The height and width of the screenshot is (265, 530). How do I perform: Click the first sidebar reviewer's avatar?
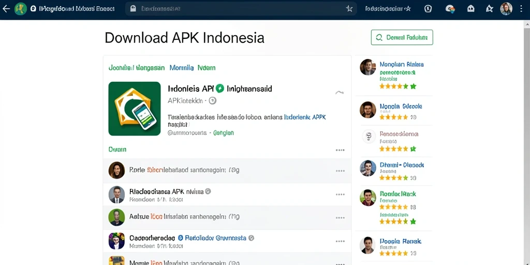pyautogui.click(x=368, y=67)
